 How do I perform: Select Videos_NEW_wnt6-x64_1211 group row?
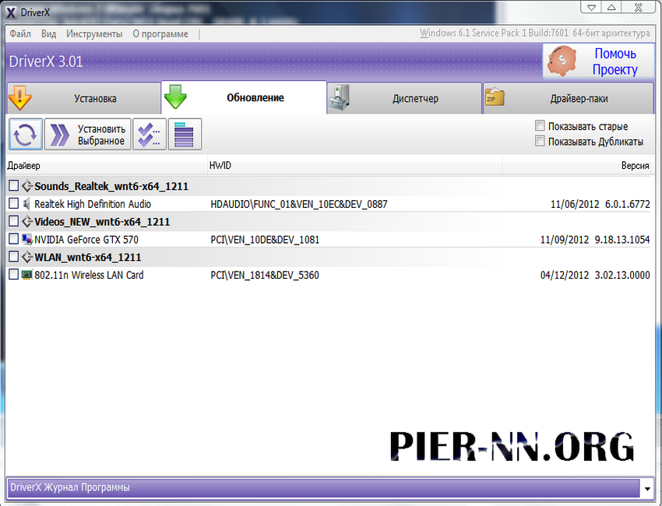[329, 222]
